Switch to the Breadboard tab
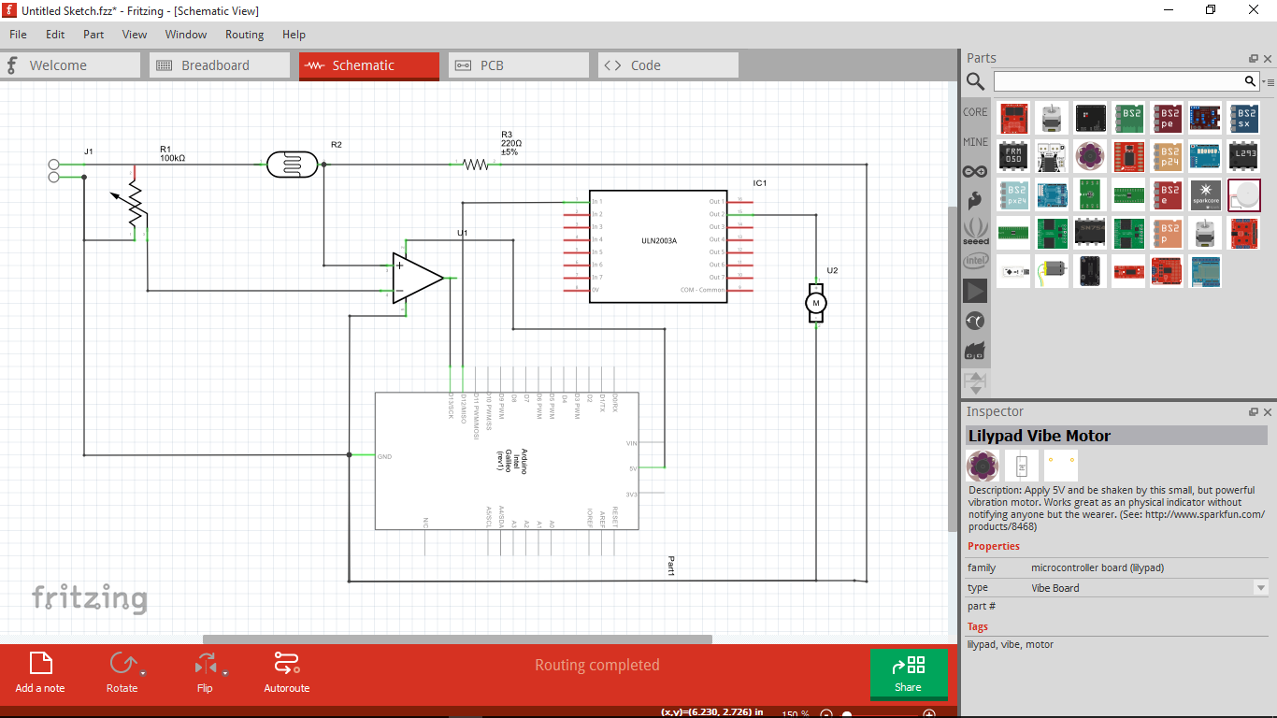Screen dimensions: 1277x718 (220, 65)
